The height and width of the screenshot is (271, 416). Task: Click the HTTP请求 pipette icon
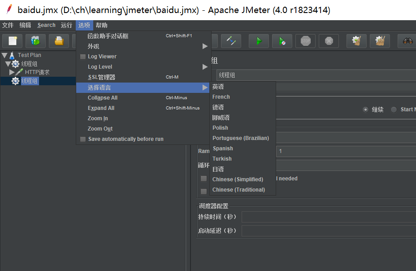(19, 72)
